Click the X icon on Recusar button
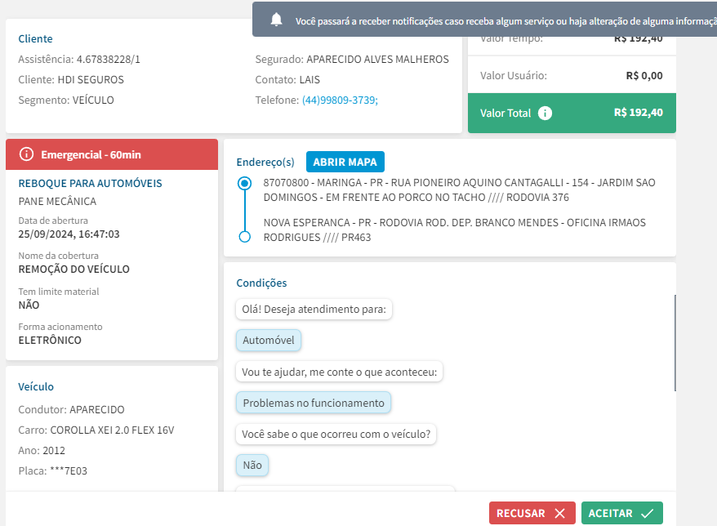 (x=559, y=513)
